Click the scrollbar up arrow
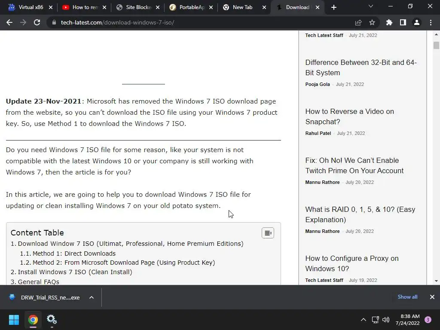This screenshot has width=440, height=330. 436,34
